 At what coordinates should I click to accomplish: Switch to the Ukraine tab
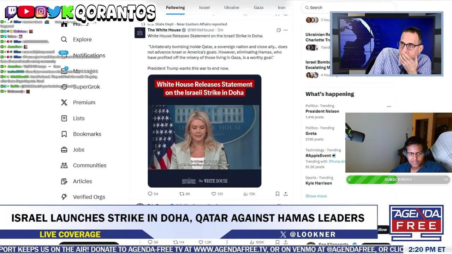[x=232, y=7]
